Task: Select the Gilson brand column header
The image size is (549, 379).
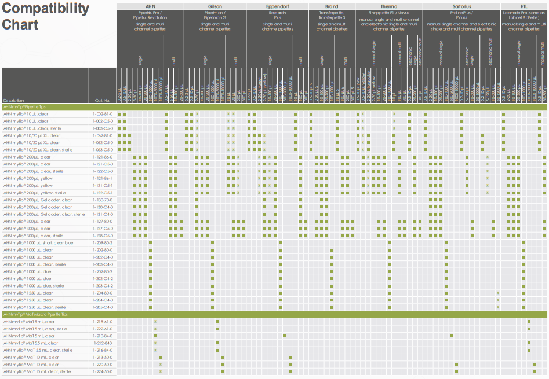Action: 214,6
